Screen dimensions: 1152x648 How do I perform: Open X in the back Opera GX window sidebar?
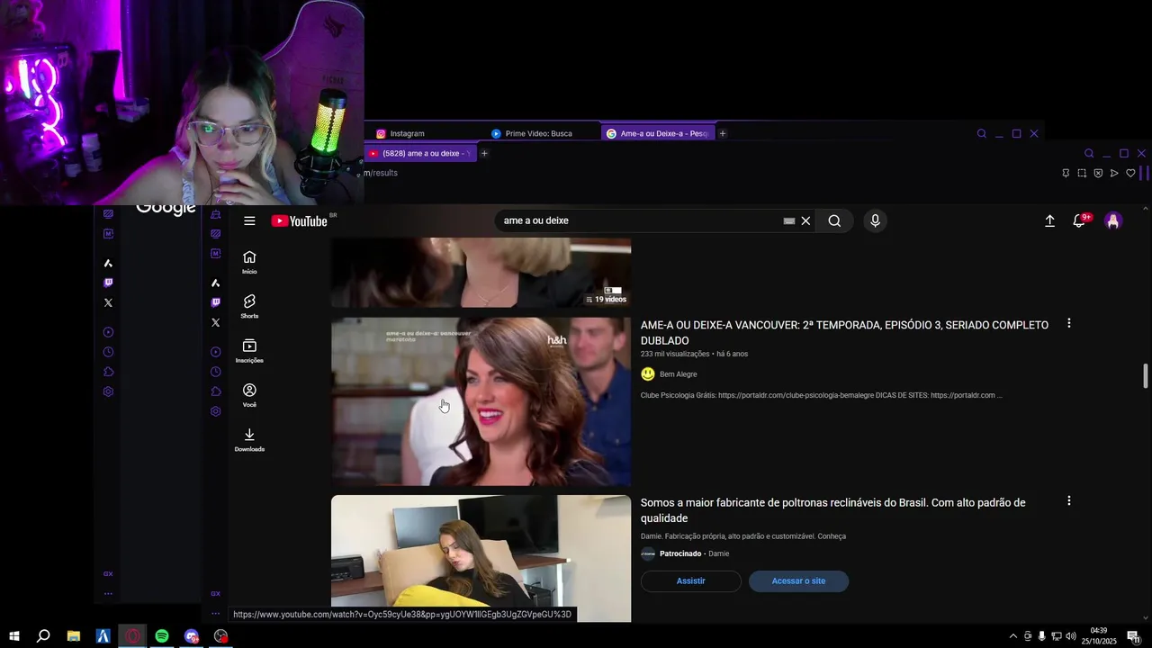(108, 302)
